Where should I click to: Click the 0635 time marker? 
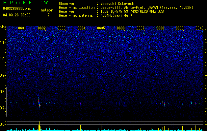[101, 28]
